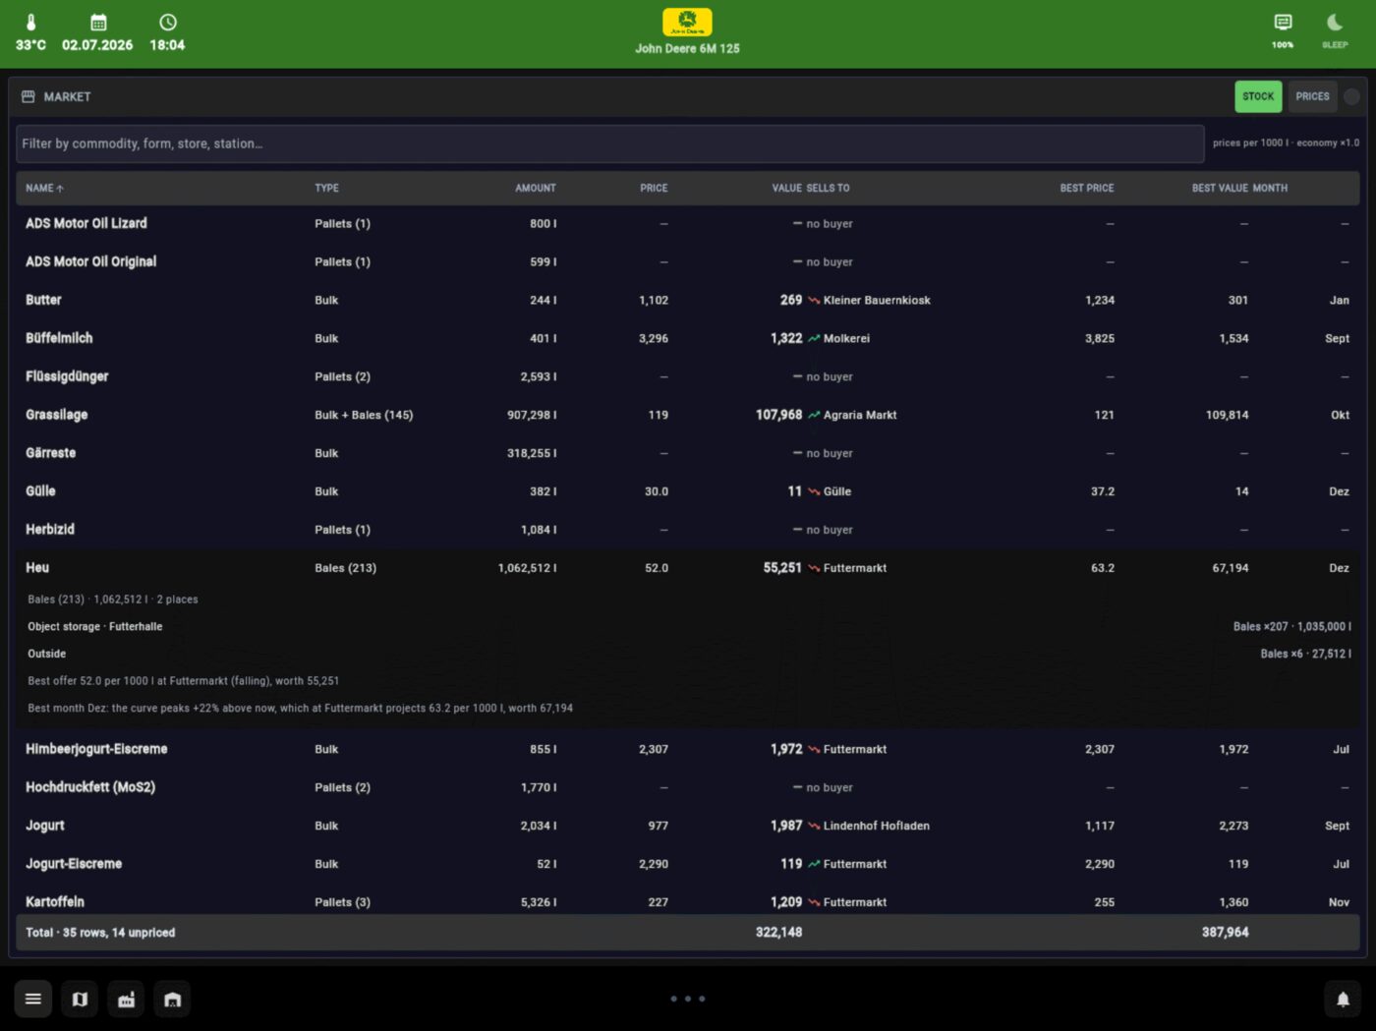1376x1031 pixels.
Task: Open the factory production icon
Action: click(x=126, y=1000)
